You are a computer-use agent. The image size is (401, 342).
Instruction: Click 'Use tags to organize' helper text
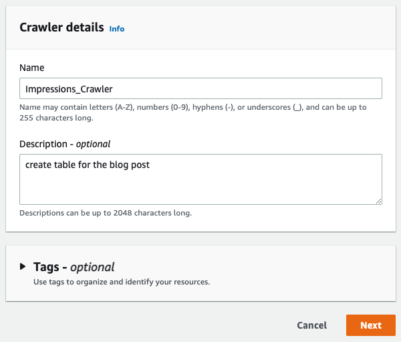coord(122,282)
